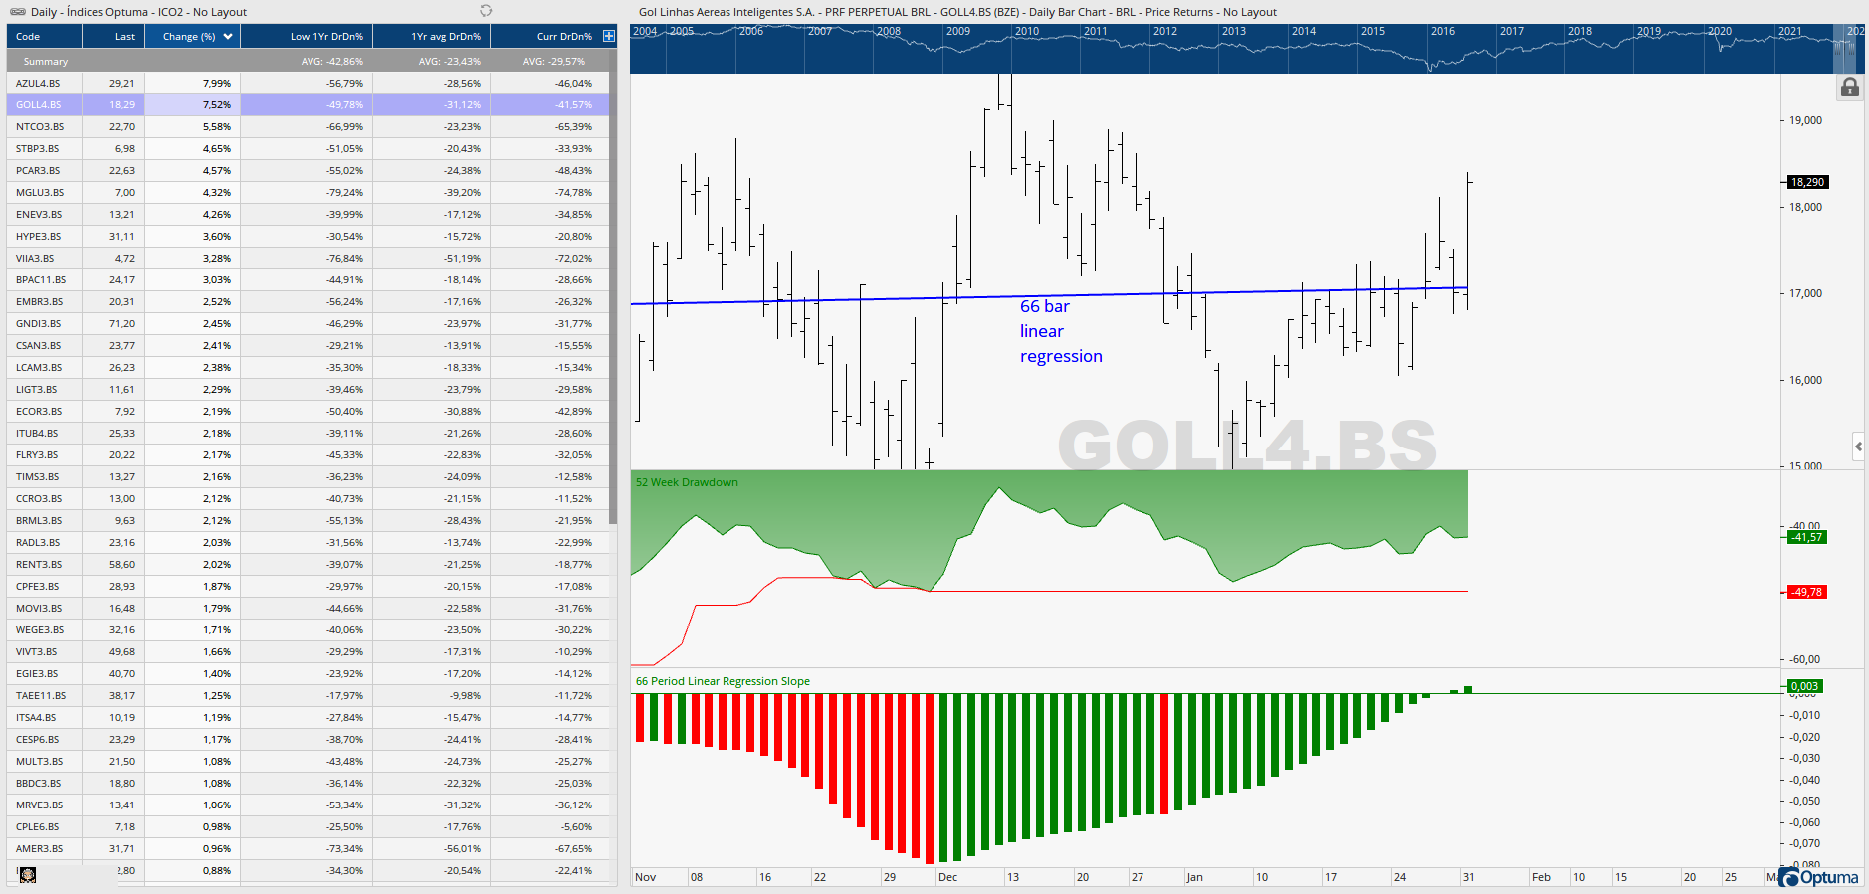This screenshot has width=1869, height=894.
Task: Click the Curr DrDn% column header
Action: click(563, 37)
